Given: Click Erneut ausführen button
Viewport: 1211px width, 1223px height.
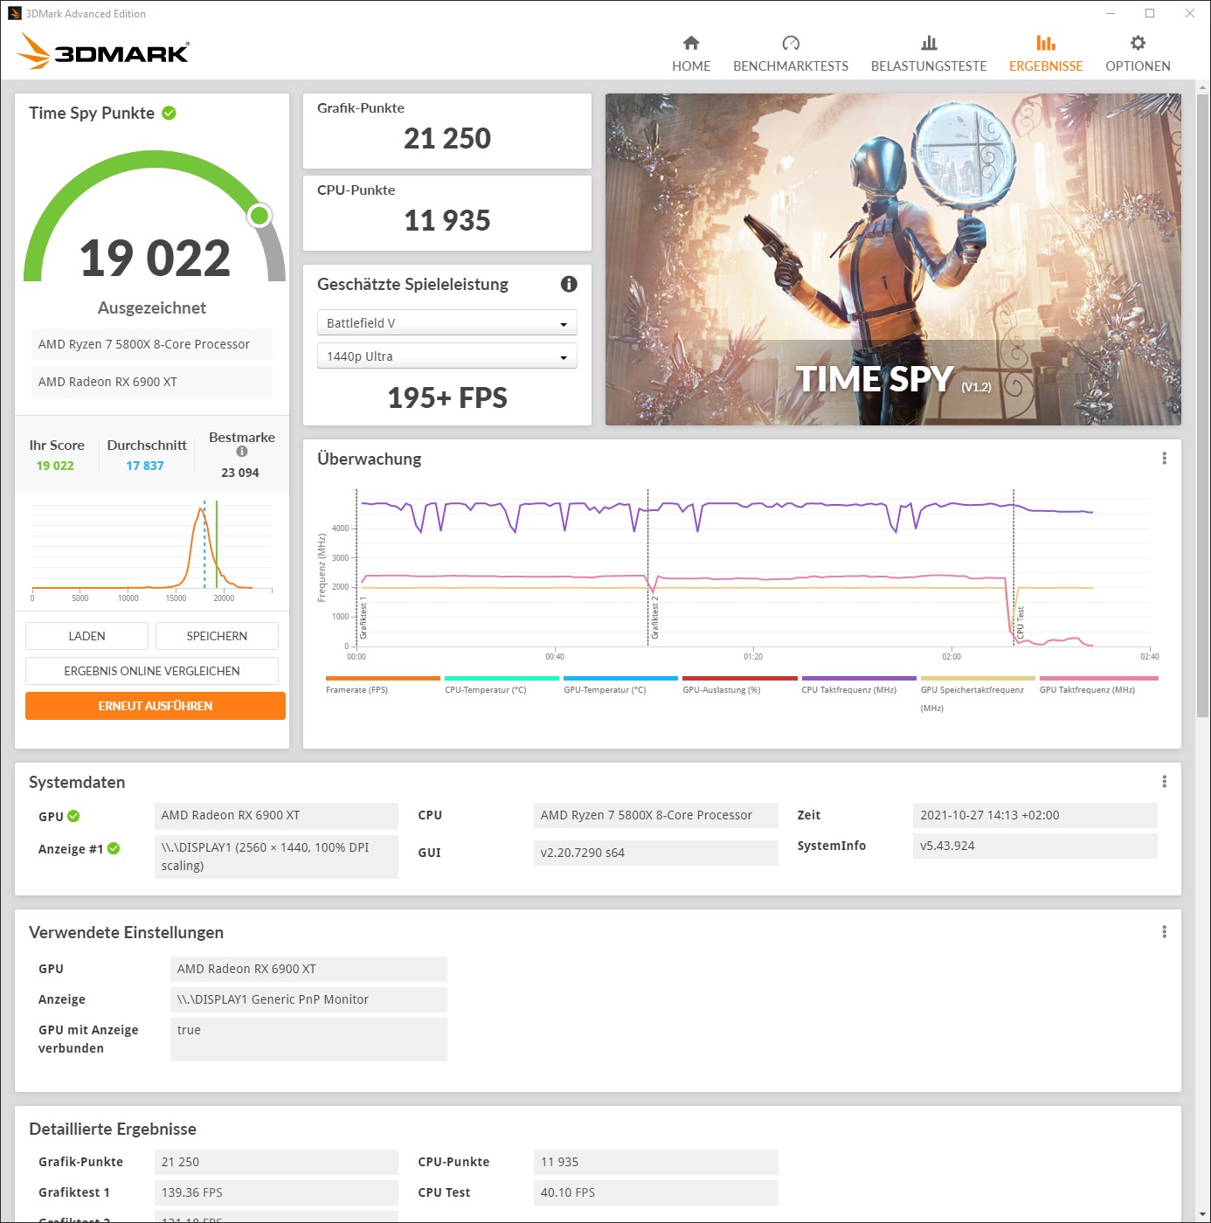Looking at the screenshot, I should [x=156, y=706].
